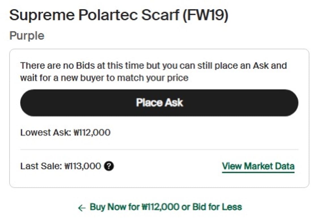
Task: Click the ₩113,000 last sale price
Action: (83, 166)
